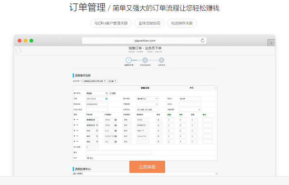Click the long remarks input field
Viewport: 289px width, 185px height.
click(118, 152)
